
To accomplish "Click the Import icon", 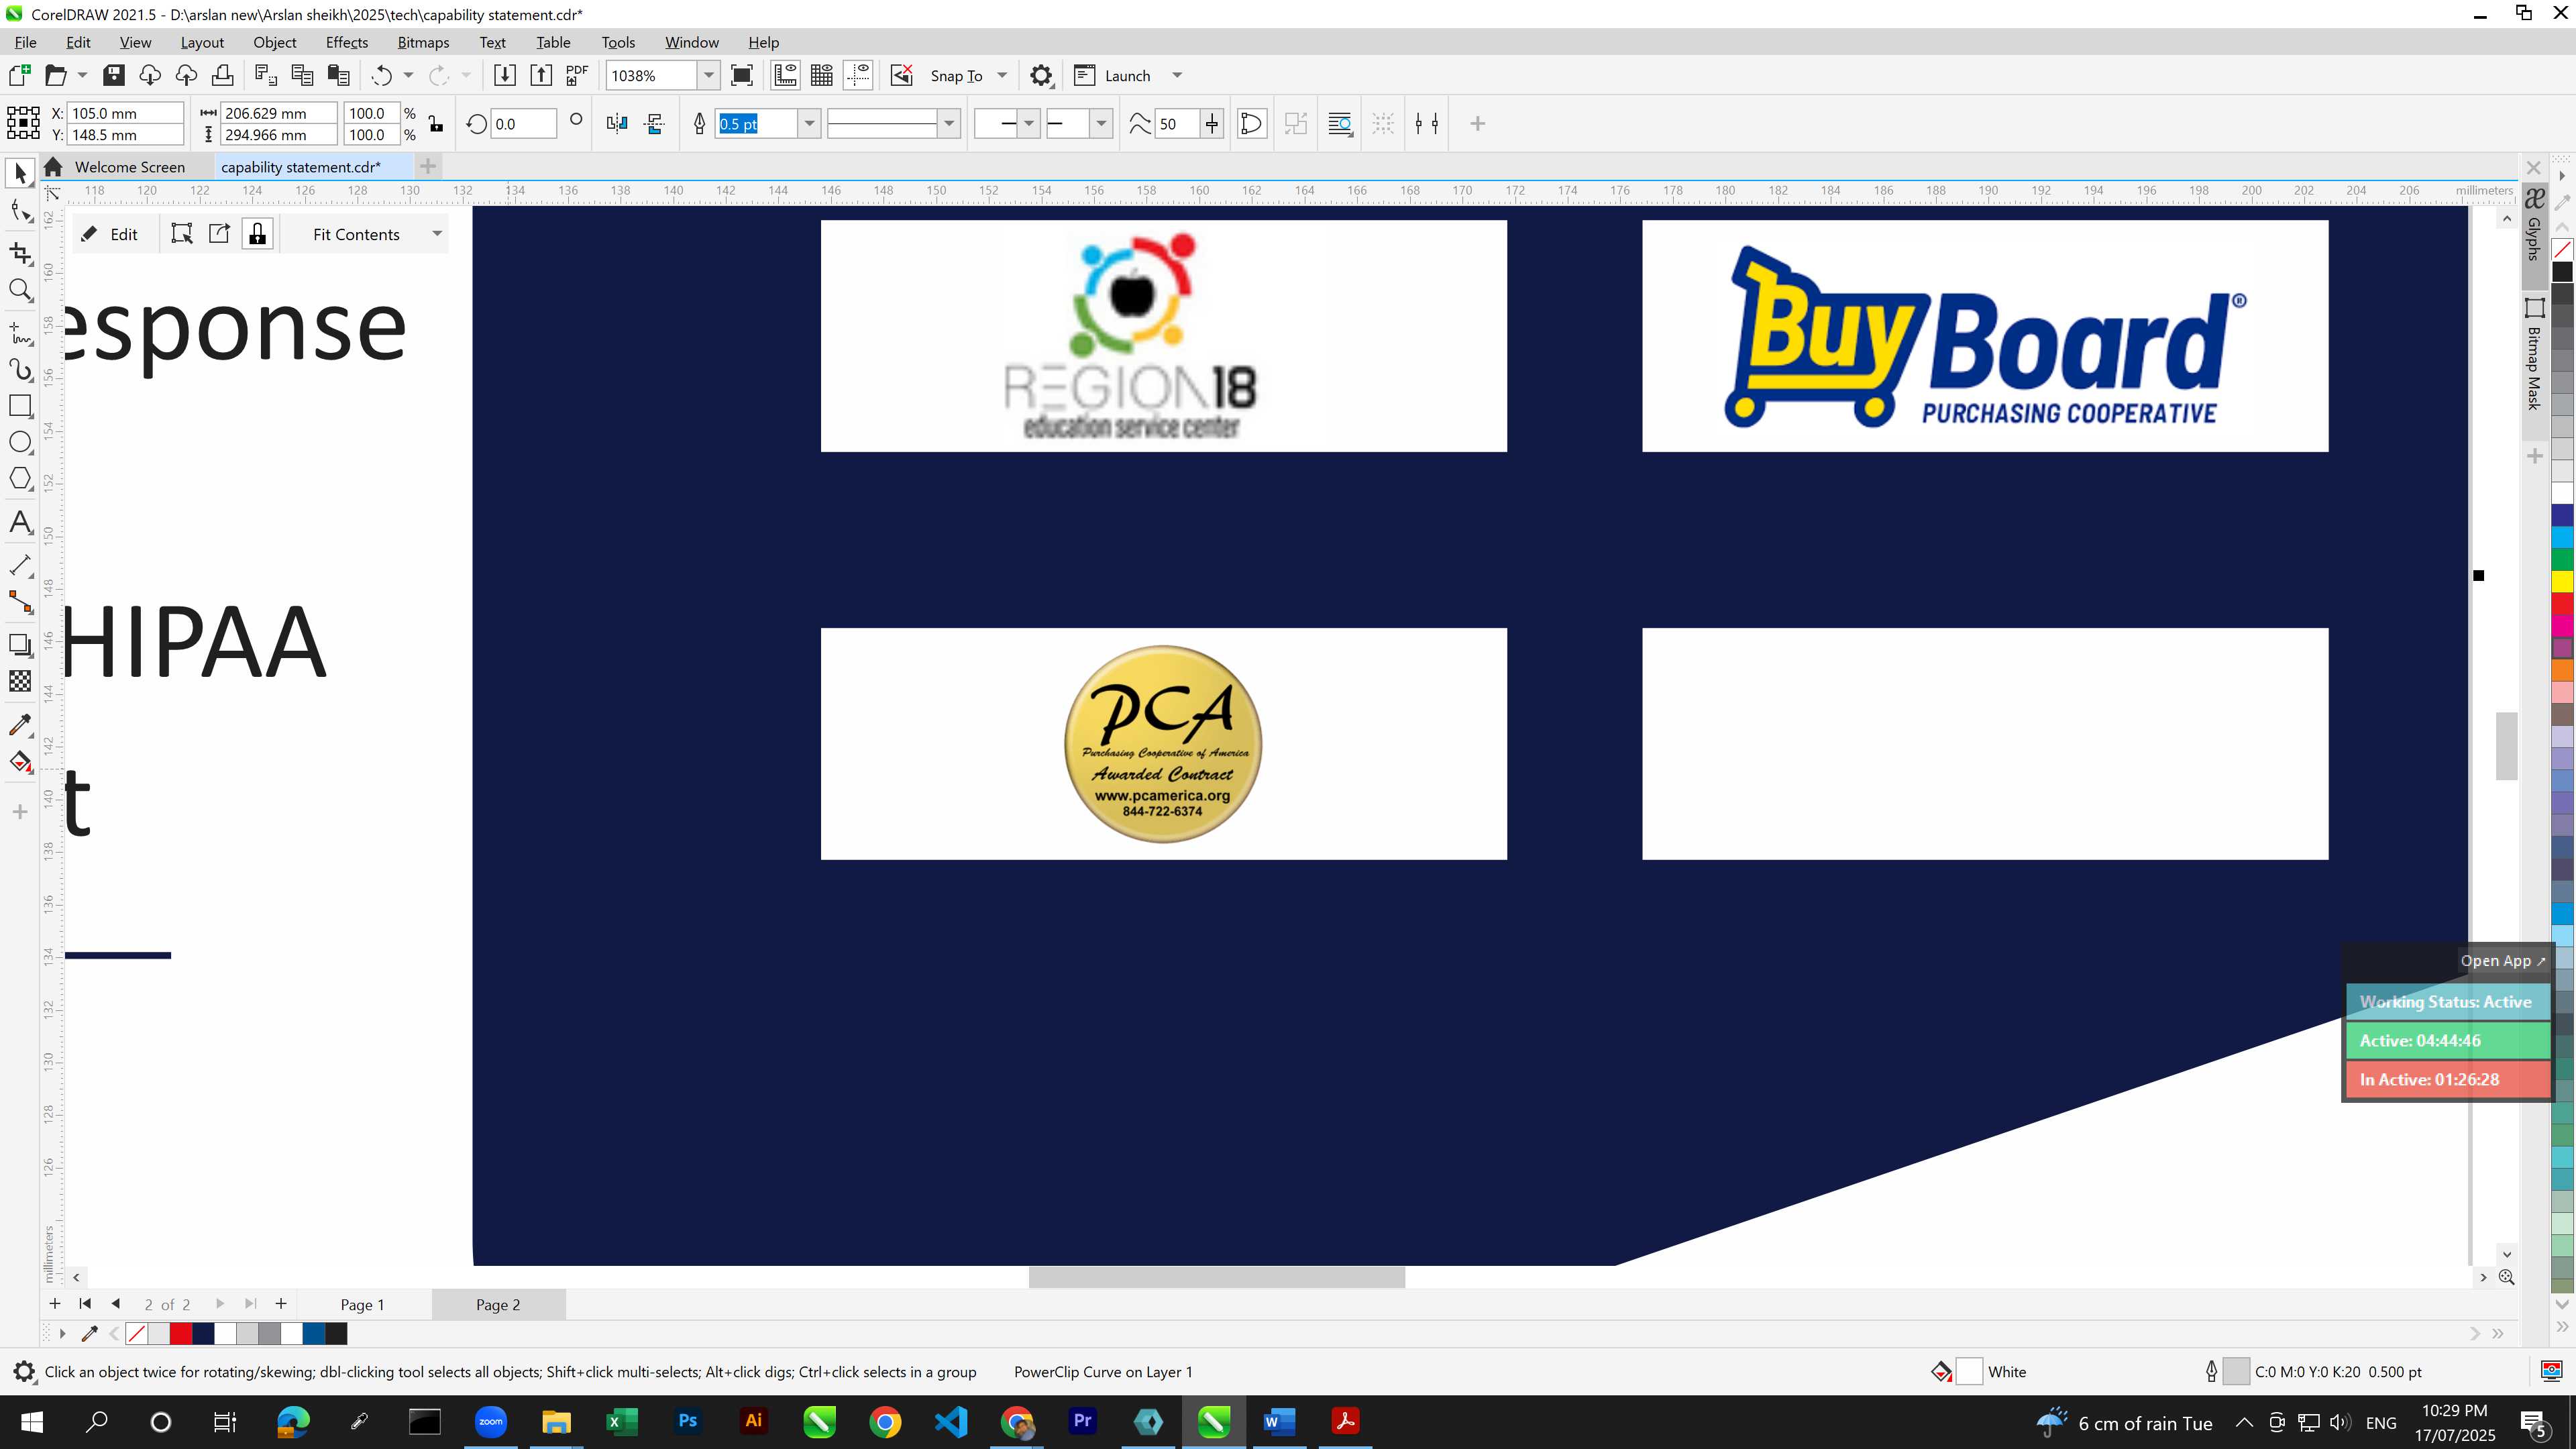I will [x=505, y=75].
